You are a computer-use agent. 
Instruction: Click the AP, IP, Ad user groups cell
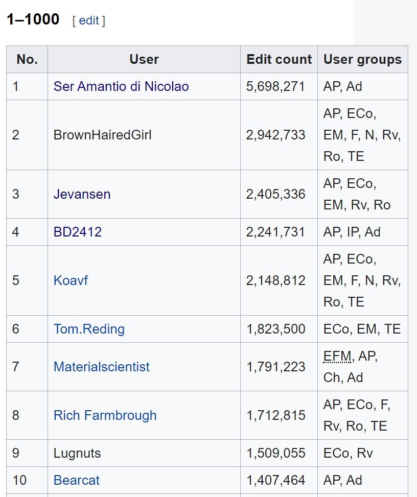pos(352,232)
